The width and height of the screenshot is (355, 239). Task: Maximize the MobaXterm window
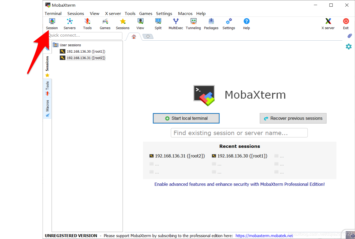click(x=331, y=5)
